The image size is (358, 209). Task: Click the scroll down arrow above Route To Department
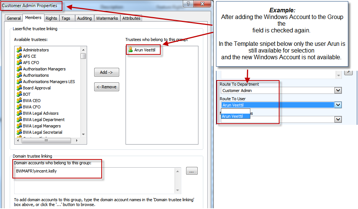pos(339,75)
